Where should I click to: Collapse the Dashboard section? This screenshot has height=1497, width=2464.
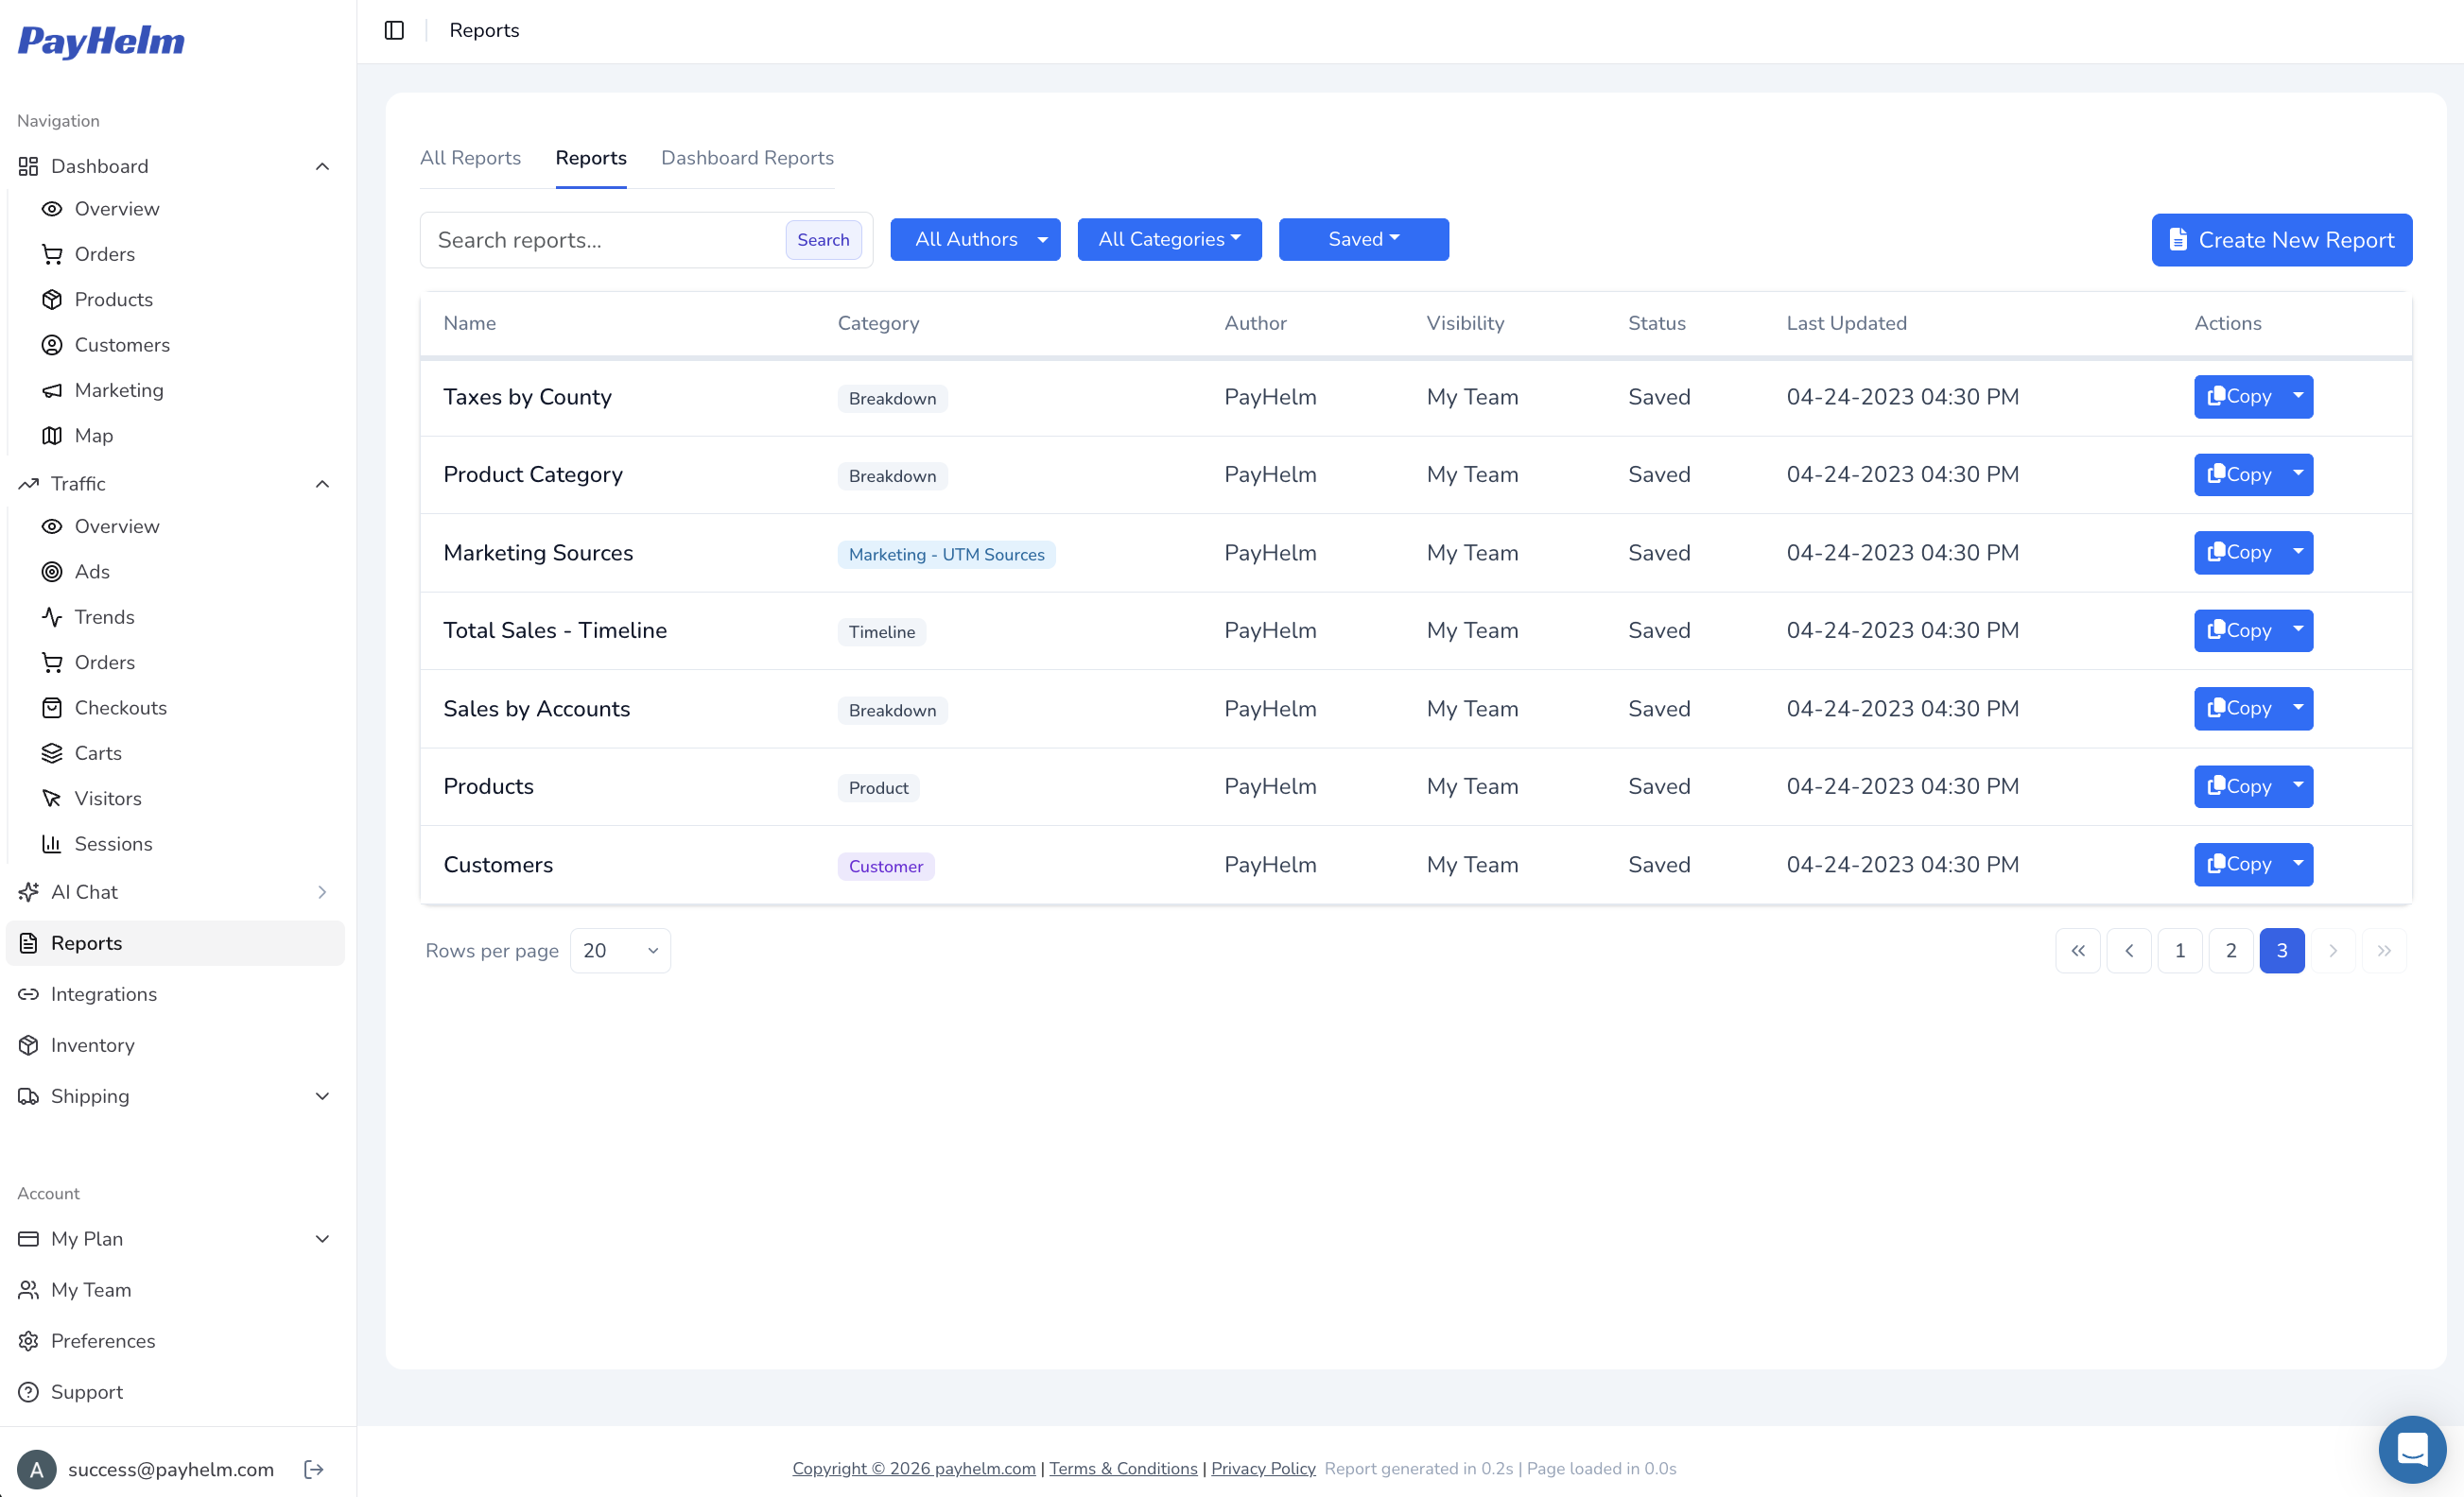[322, 166]
